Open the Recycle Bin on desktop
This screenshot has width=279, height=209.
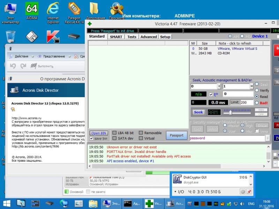point(10,37)
